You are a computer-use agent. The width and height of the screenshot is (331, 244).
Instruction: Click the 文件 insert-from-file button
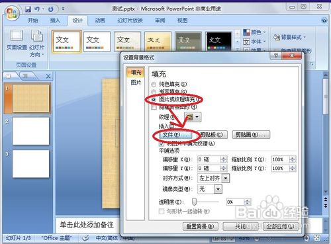click(173, 135)
